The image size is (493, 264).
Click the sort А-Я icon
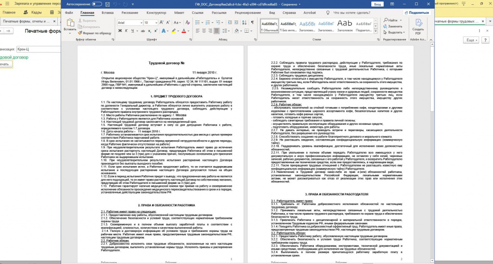pyautogui.click(x=245, y=23)
